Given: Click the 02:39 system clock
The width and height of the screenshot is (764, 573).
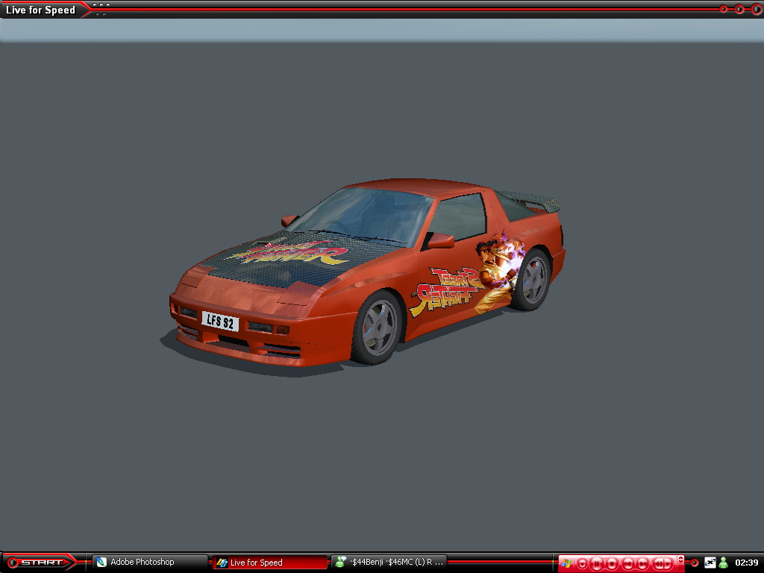Looking at the screenshot, I should 747,563.
